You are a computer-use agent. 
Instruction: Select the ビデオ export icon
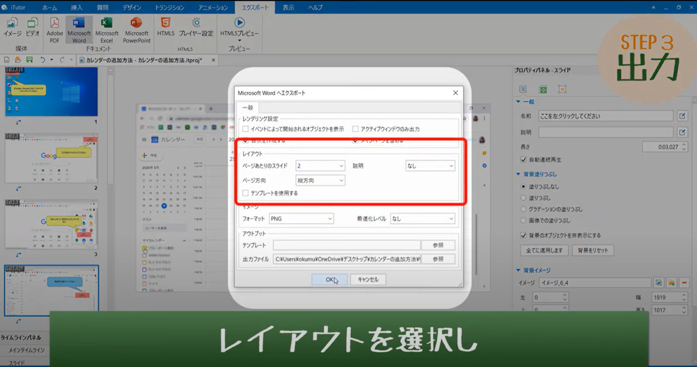pyautogui.click(x=32, y=29)
